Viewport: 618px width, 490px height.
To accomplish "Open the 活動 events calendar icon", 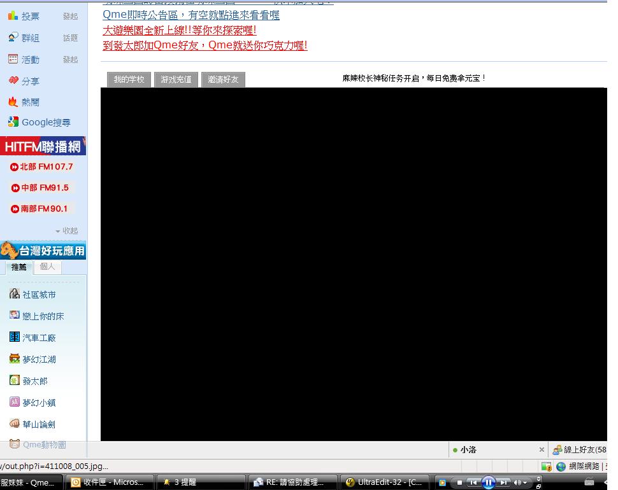I will point(13,59).
